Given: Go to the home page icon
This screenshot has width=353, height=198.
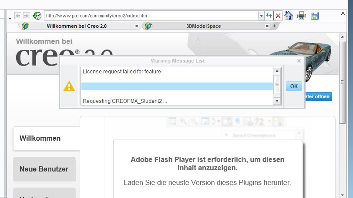Looking at the screenshot, I should [x=289, y=16].
